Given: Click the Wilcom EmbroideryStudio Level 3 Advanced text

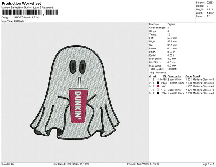Looking at the screenshot, I should point(27,8).
